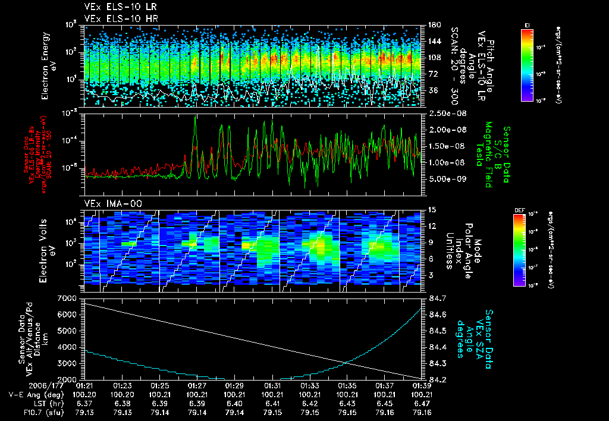Select the 'VEx ELS-10 HR' plot title

pos(121,18)
